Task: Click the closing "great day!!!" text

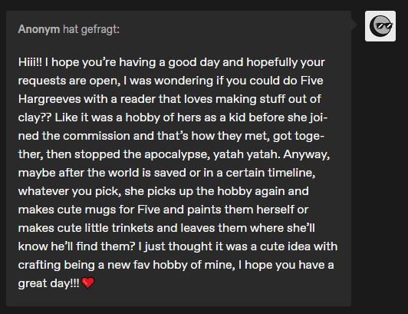Action: [49, 284]
